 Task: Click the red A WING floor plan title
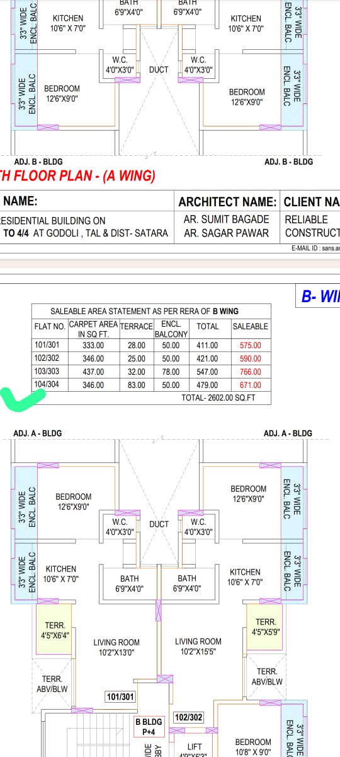click(77, 177)
